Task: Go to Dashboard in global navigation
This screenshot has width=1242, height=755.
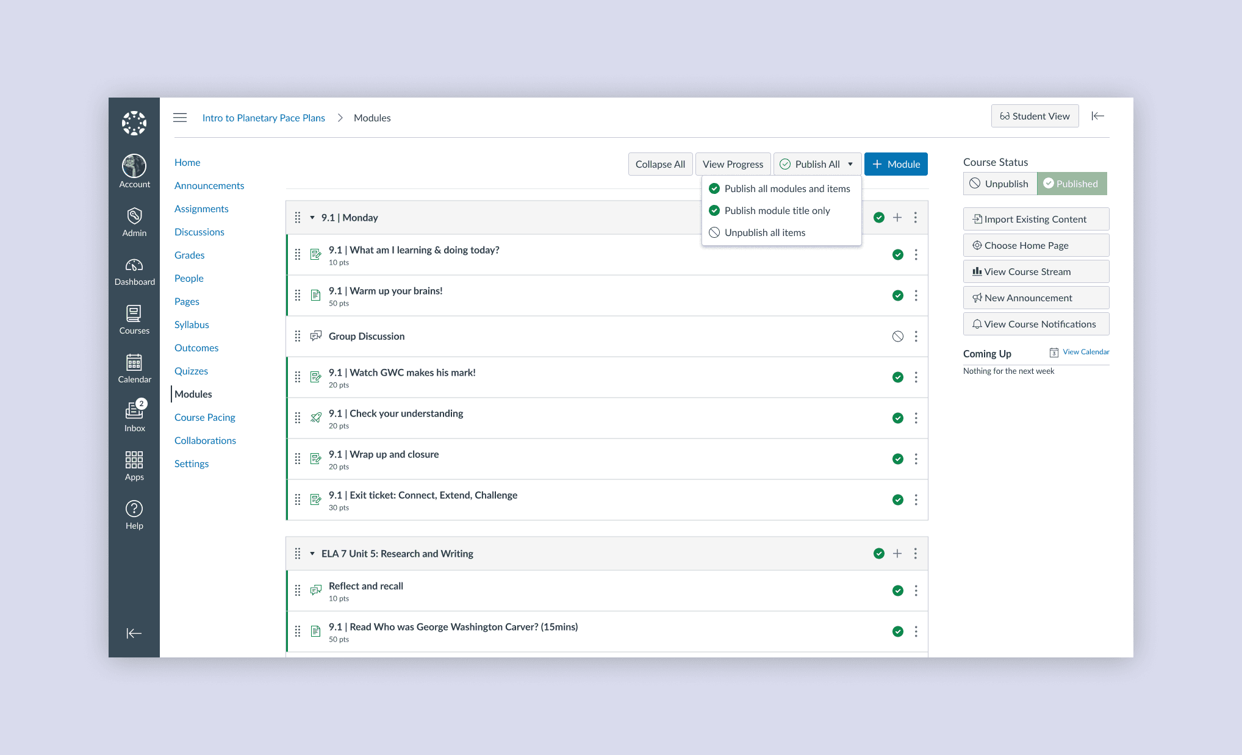Action: coord(134,271)
